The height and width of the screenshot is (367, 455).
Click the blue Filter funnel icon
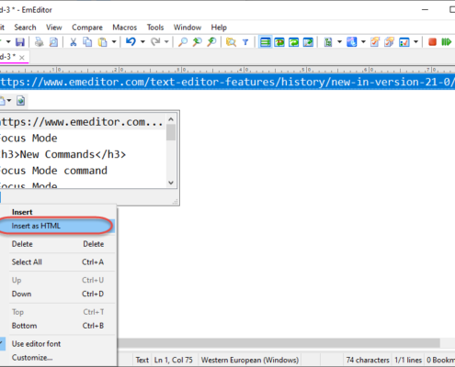[245, 41]
